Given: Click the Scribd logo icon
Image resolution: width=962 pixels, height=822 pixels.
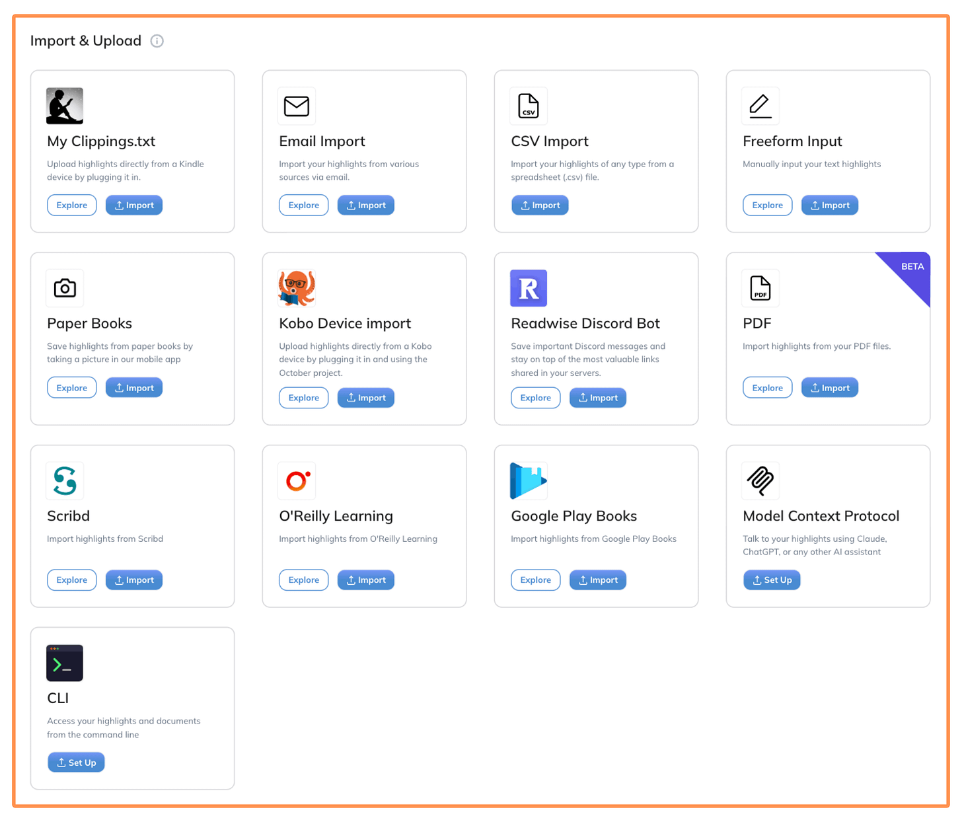Looking at the screenshot, I should click(x=65, y=480).
